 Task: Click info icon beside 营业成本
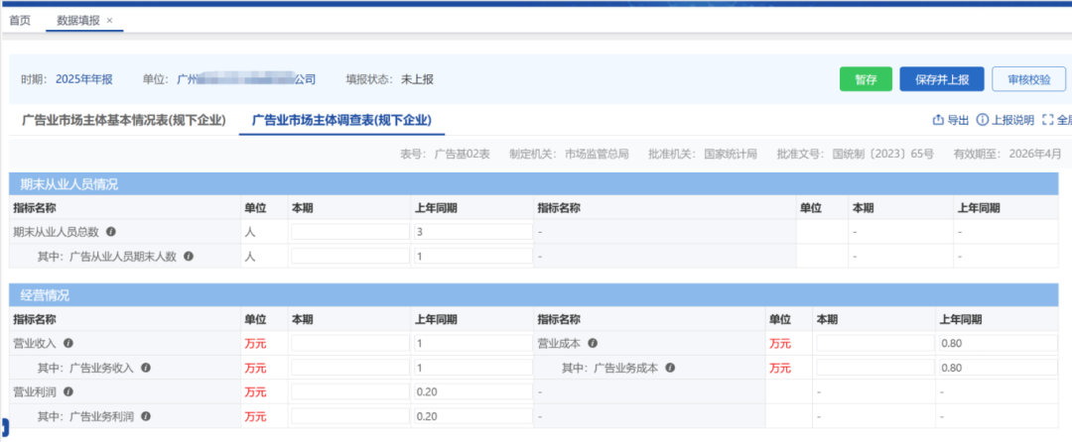coord(593,344)
